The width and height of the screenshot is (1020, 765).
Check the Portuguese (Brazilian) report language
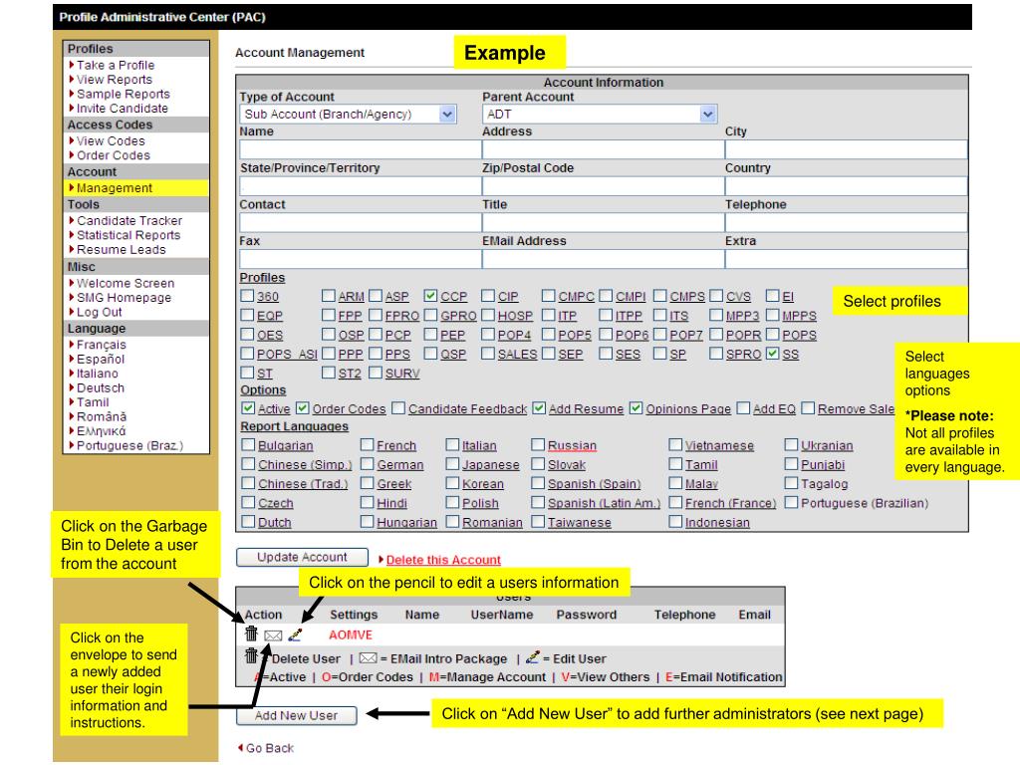pos(791,502)
